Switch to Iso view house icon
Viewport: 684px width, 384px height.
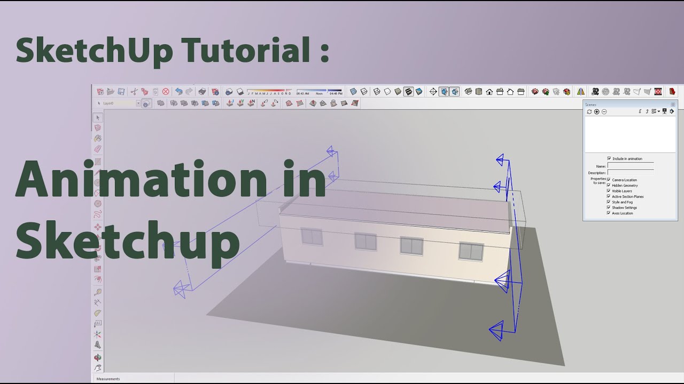click(x=469, y=92)
